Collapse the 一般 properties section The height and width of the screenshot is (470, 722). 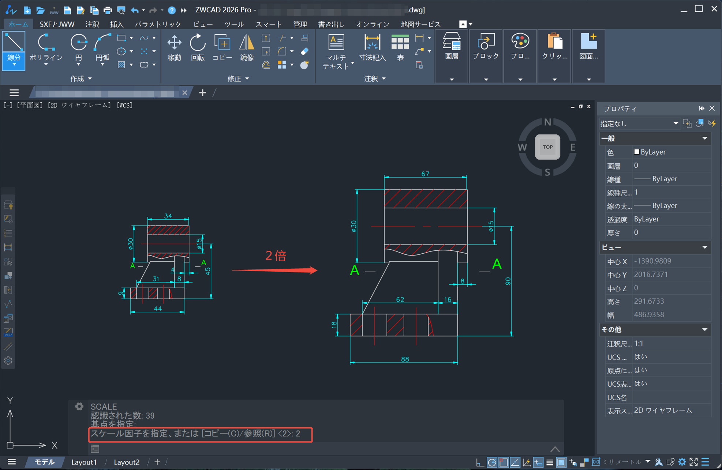pos(704,138)
